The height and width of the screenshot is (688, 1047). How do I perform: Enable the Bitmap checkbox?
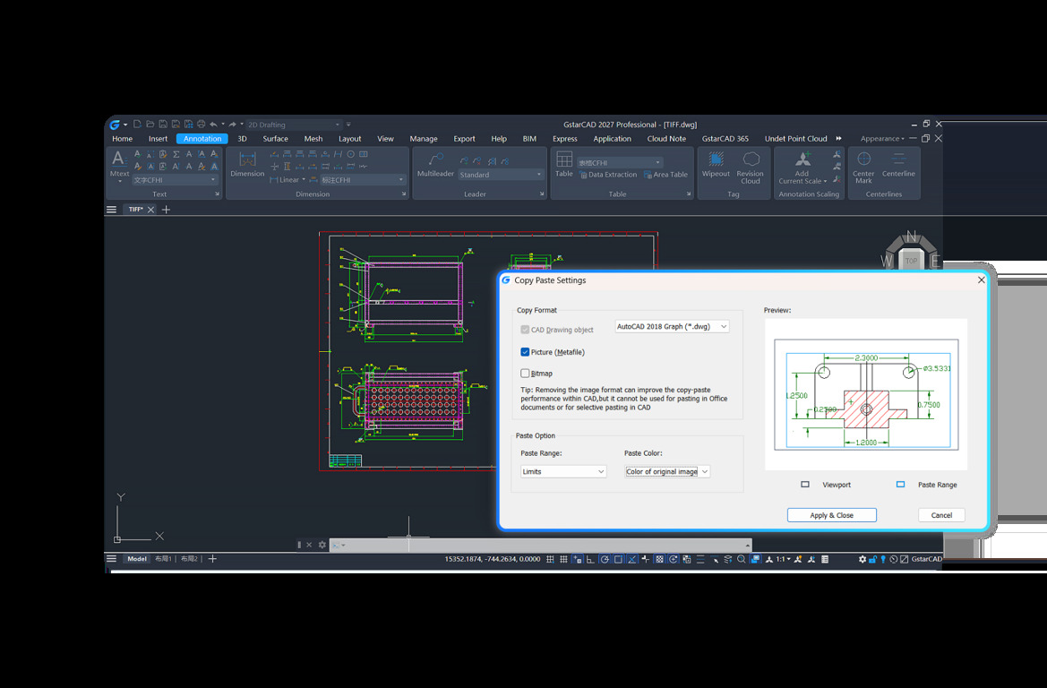click(525, 374)
